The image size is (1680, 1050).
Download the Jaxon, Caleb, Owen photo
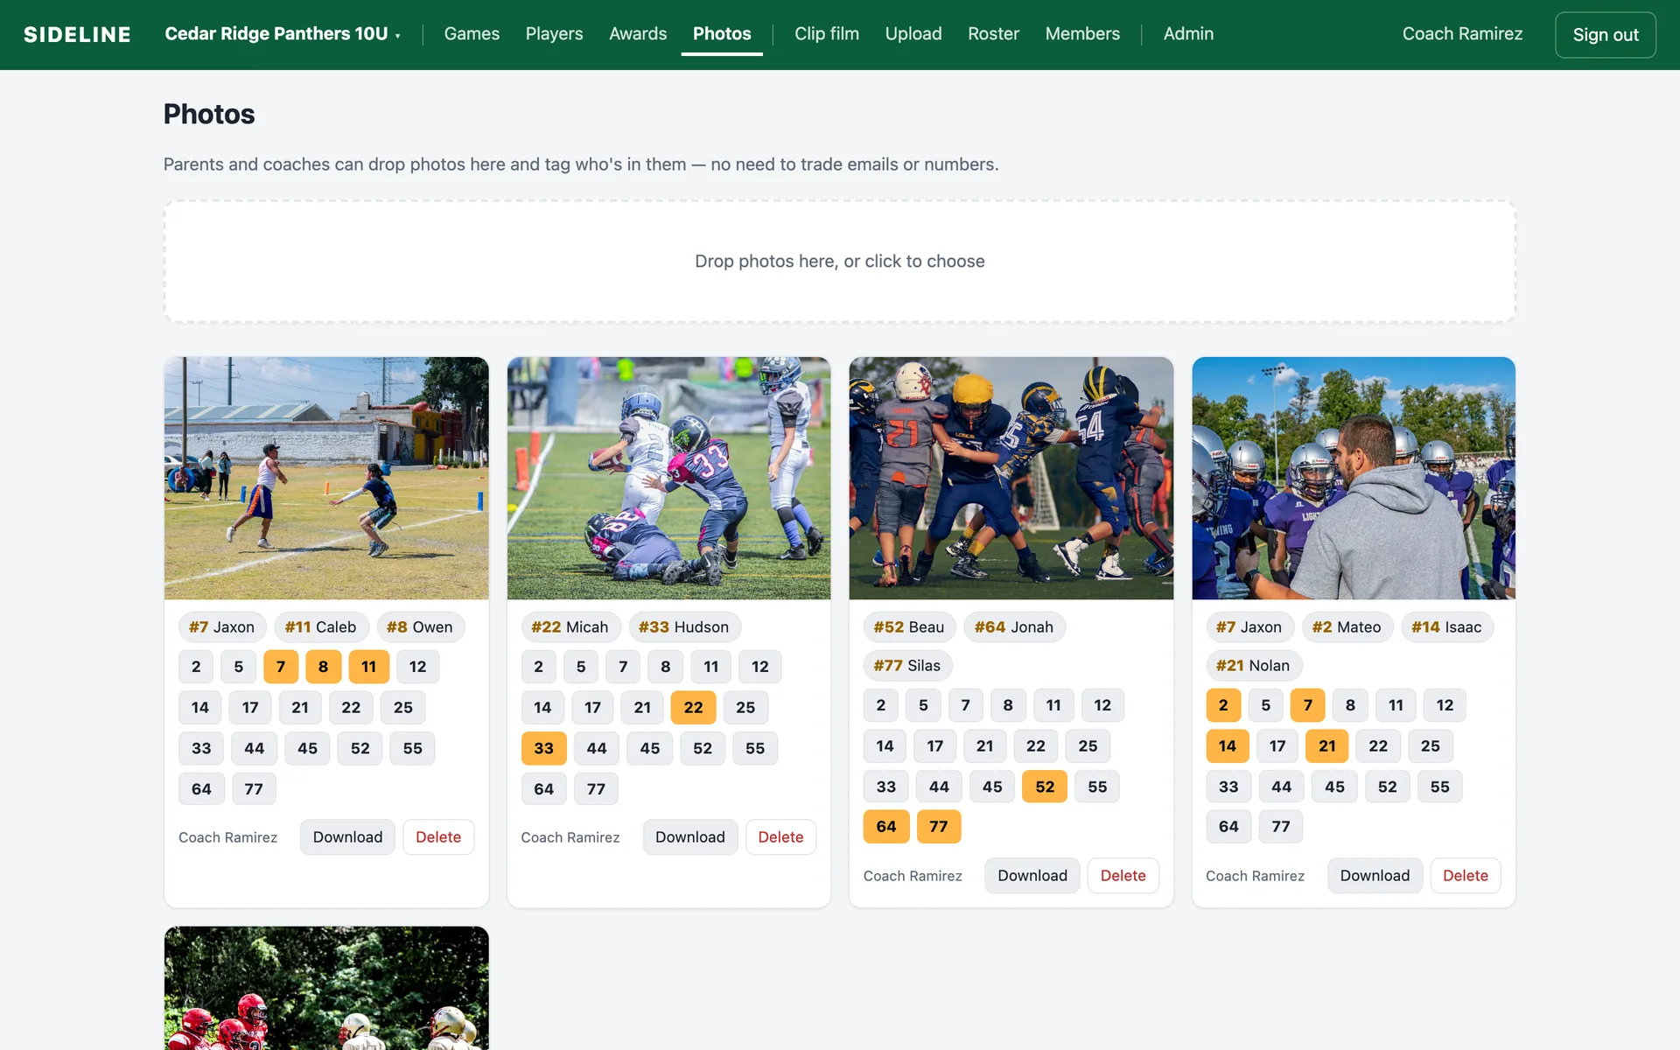tap(347, 837)
